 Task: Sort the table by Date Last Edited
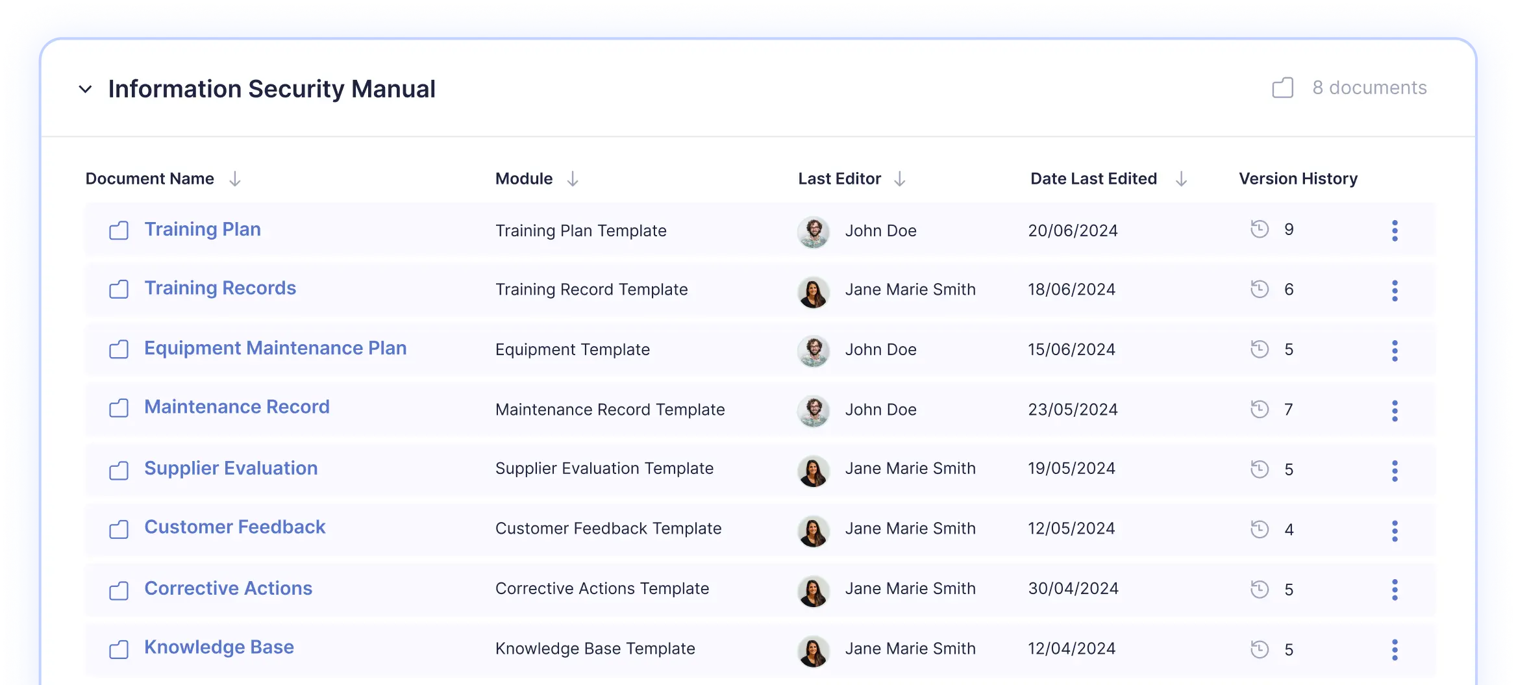(x=1182, y=178)
